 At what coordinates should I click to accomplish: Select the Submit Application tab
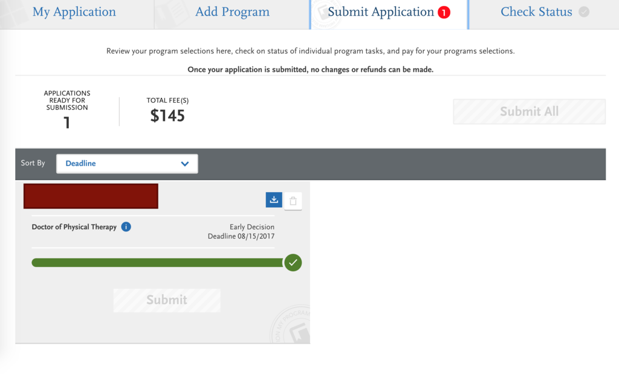click(x=389, y=12)
